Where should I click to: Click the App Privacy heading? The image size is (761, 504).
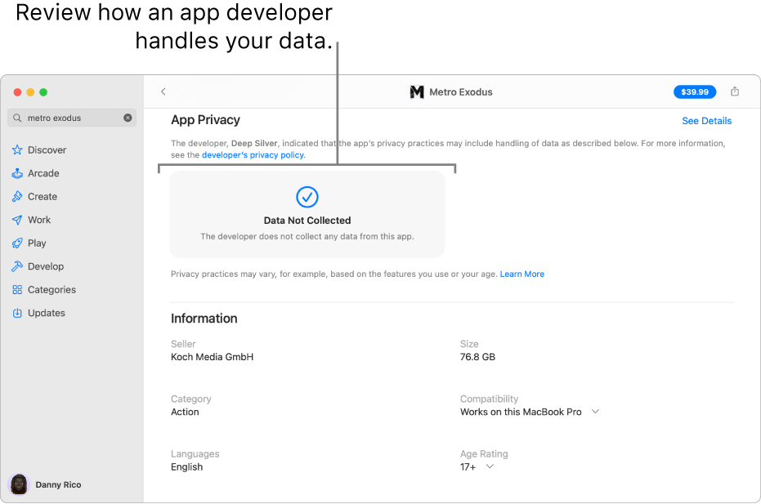pyautogui.click(x=205, y=120)
